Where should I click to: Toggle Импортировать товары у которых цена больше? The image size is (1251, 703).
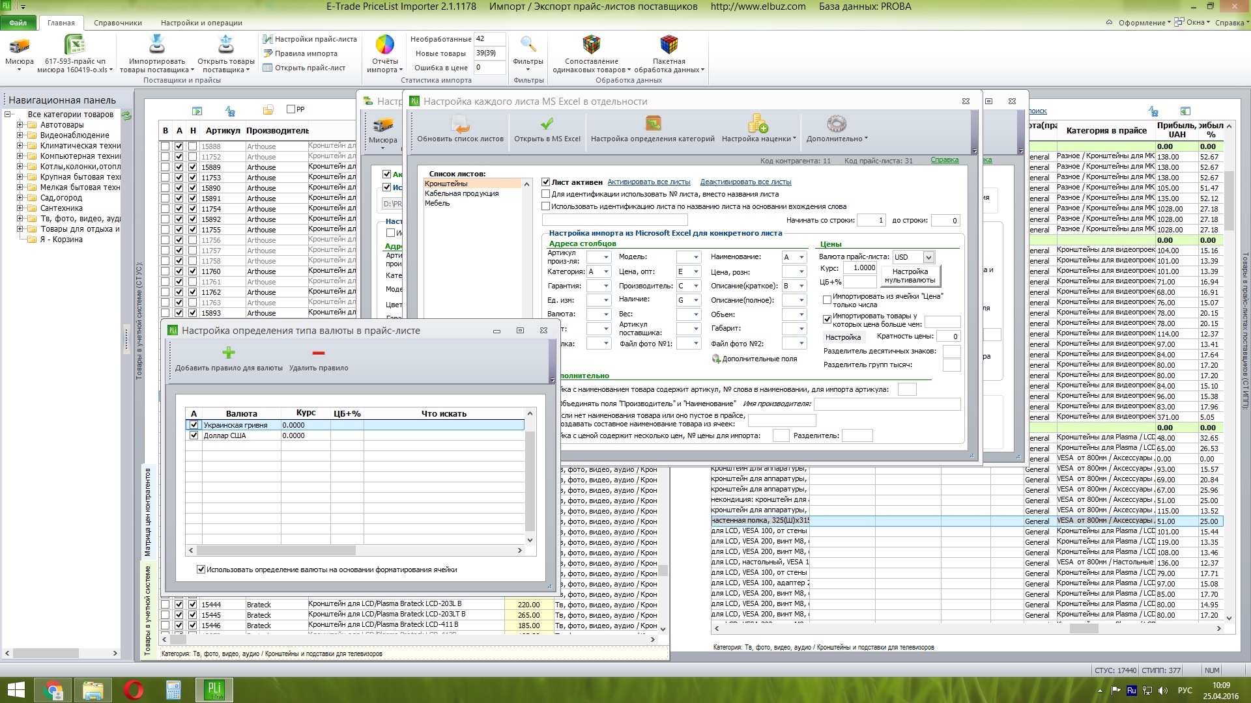tap(827, 320)
